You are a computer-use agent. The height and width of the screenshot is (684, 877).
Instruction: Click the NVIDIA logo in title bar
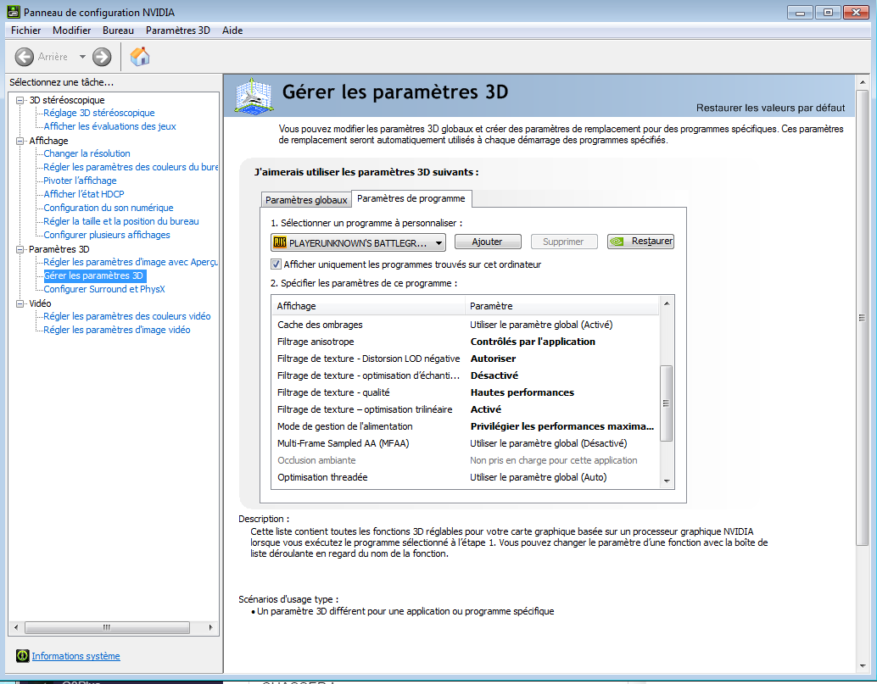(x=11, y=12)
